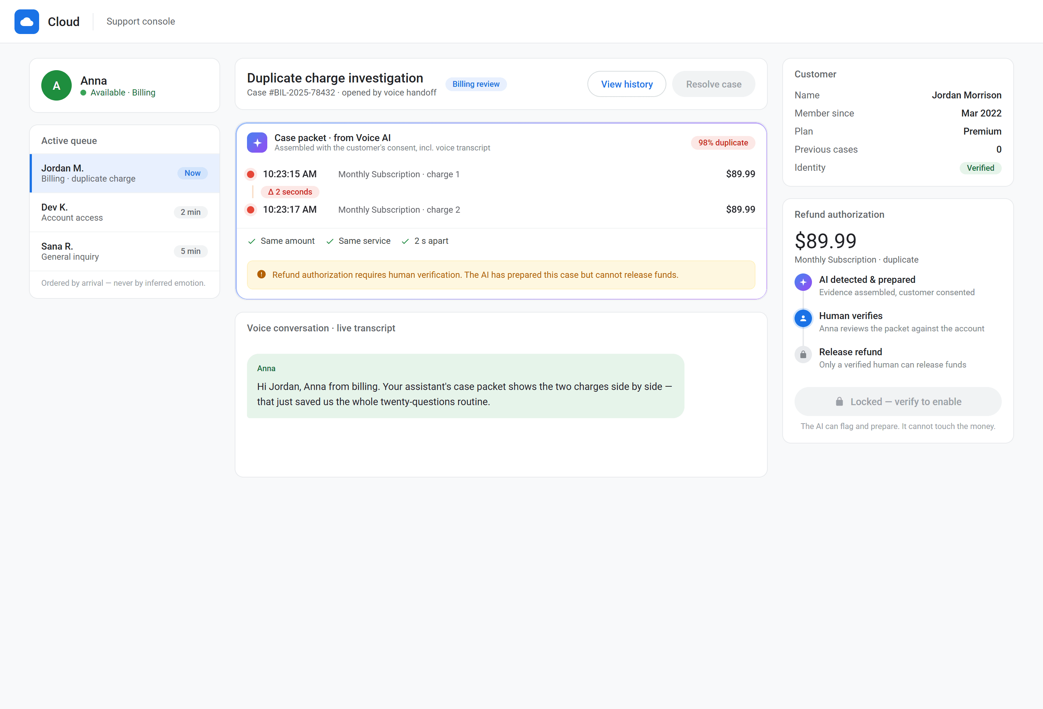Click the lock icon in the Locked button
This screenshot has width=1043, height=709.
tap(839, 402)
